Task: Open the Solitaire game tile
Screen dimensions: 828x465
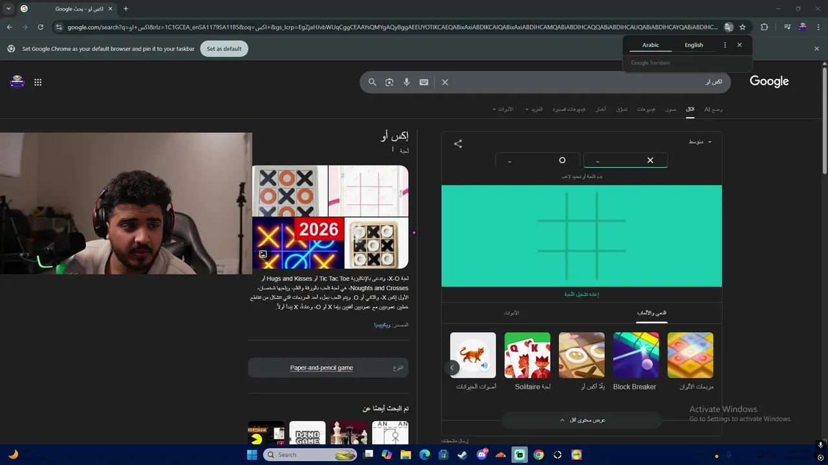Action: (527, 362)
